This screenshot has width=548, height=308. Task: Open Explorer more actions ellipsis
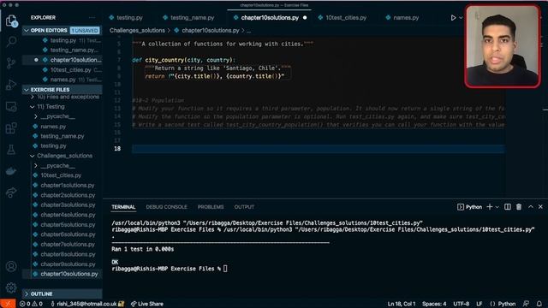click(92, 17)
